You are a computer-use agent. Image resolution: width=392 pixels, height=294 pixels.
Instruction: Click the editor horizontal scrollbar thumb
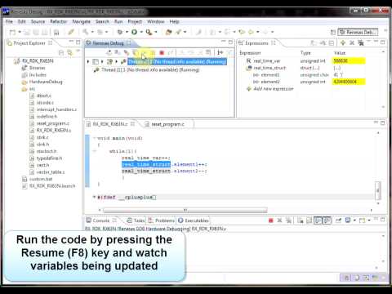[185, 210]
